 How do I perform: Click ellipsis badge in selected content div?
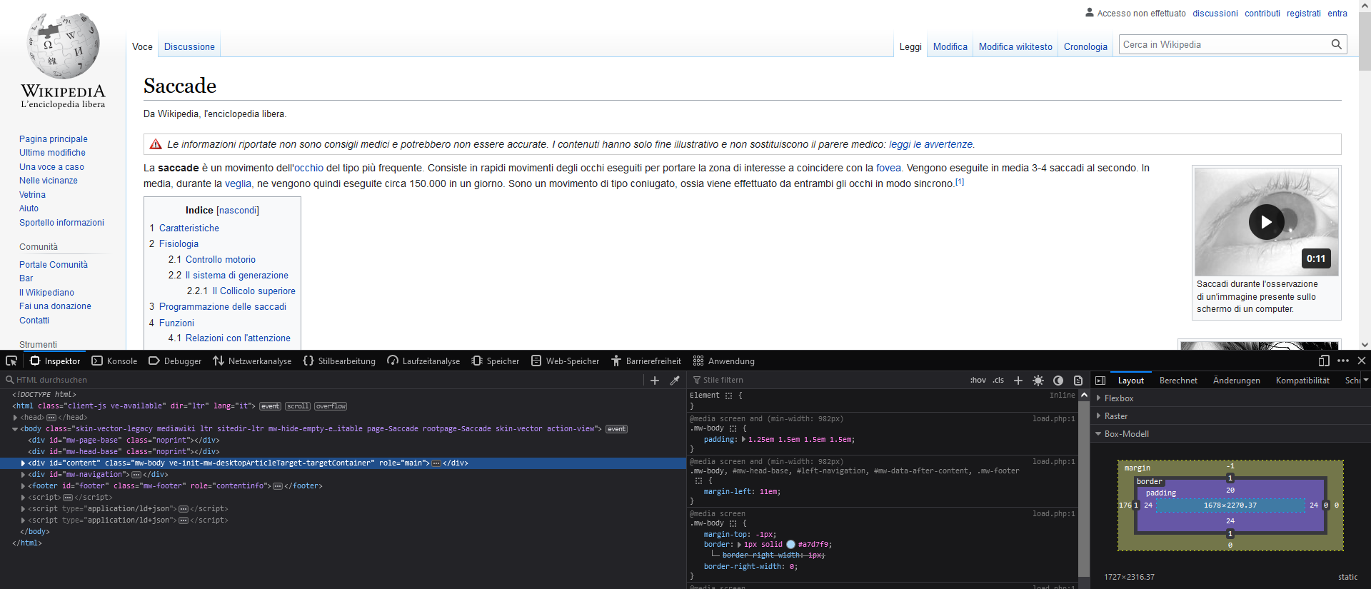point(436,463)
